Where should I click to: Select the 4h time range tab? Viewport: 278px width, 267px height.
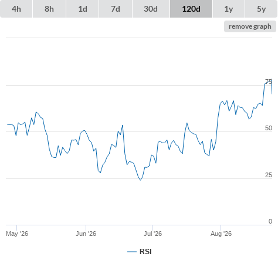pyautogui.click(x=16, y=9)
